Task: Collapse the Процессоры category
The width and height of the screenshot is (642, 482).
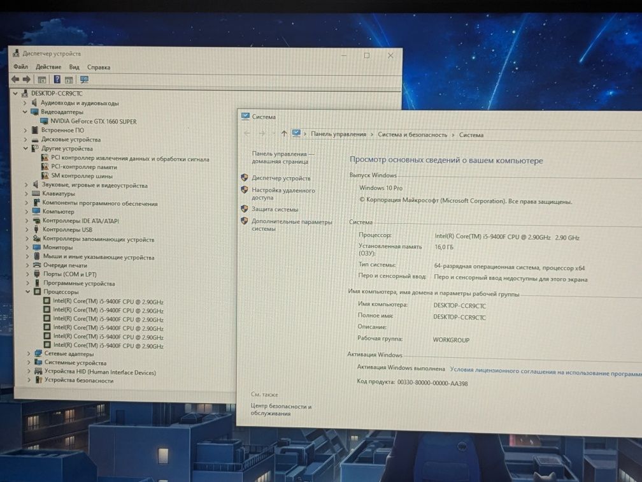Action: point(28,291)
